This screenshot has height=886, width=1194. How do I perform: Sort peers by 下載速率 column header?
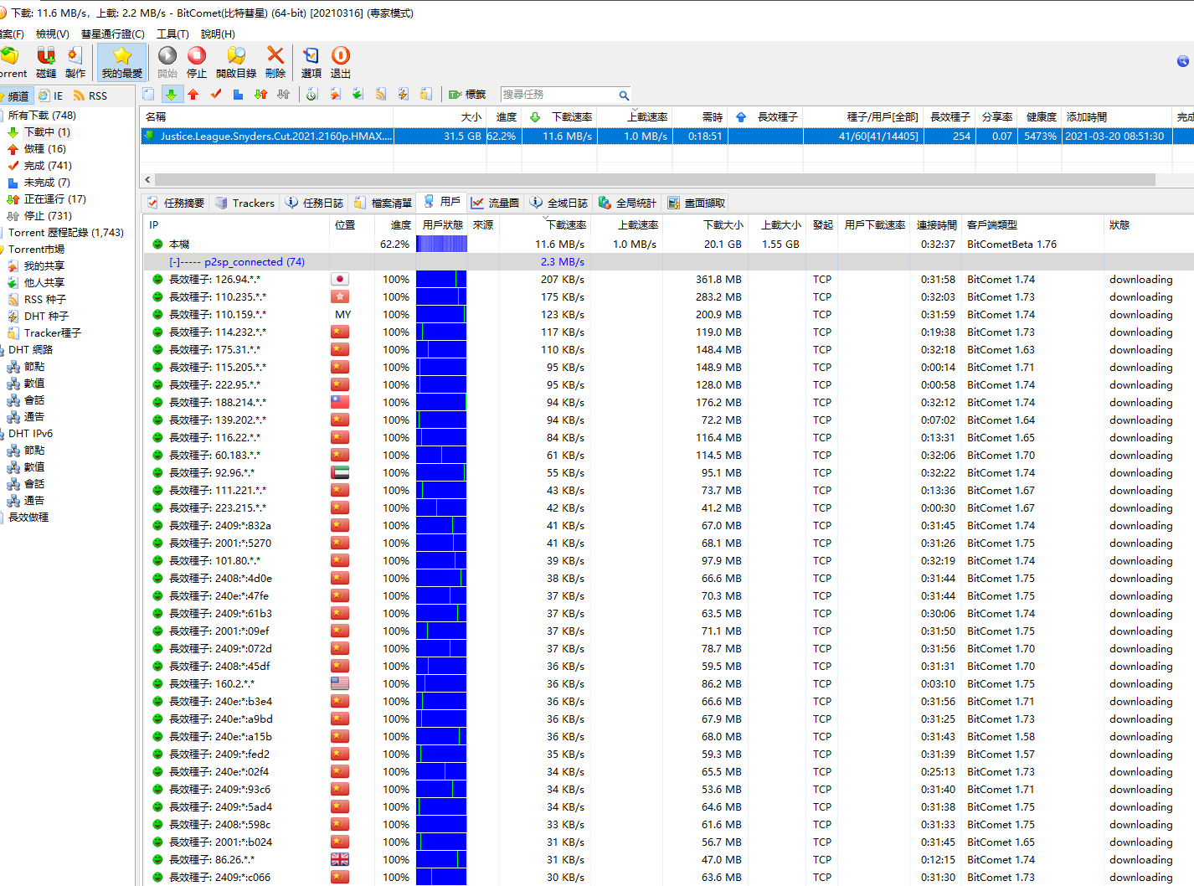click(x=566, y=224)
